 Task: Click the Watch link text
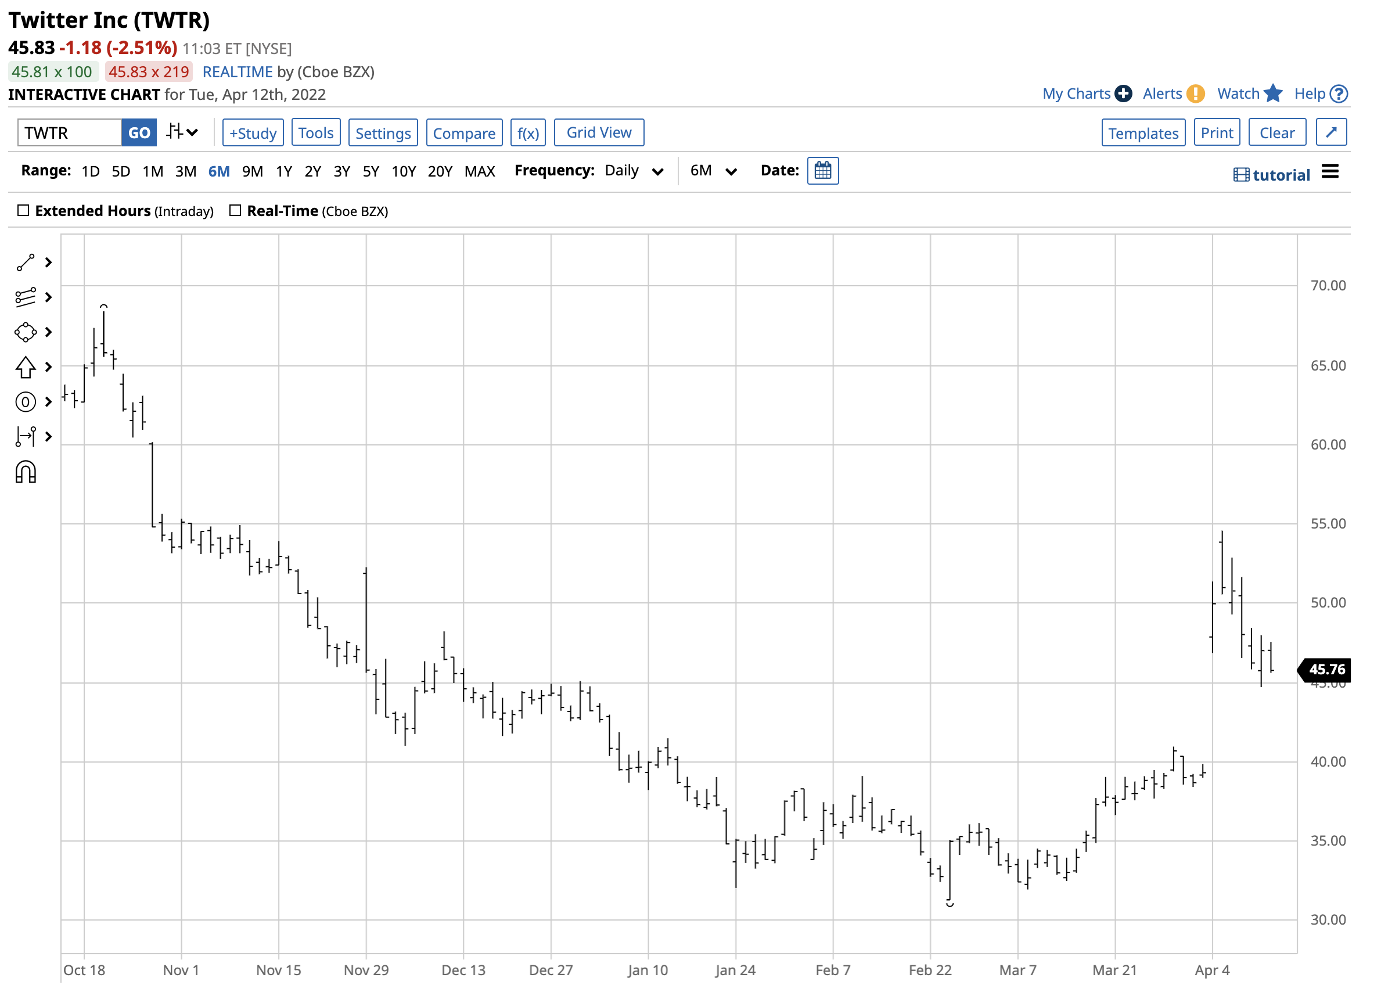tap(1239, 94)
